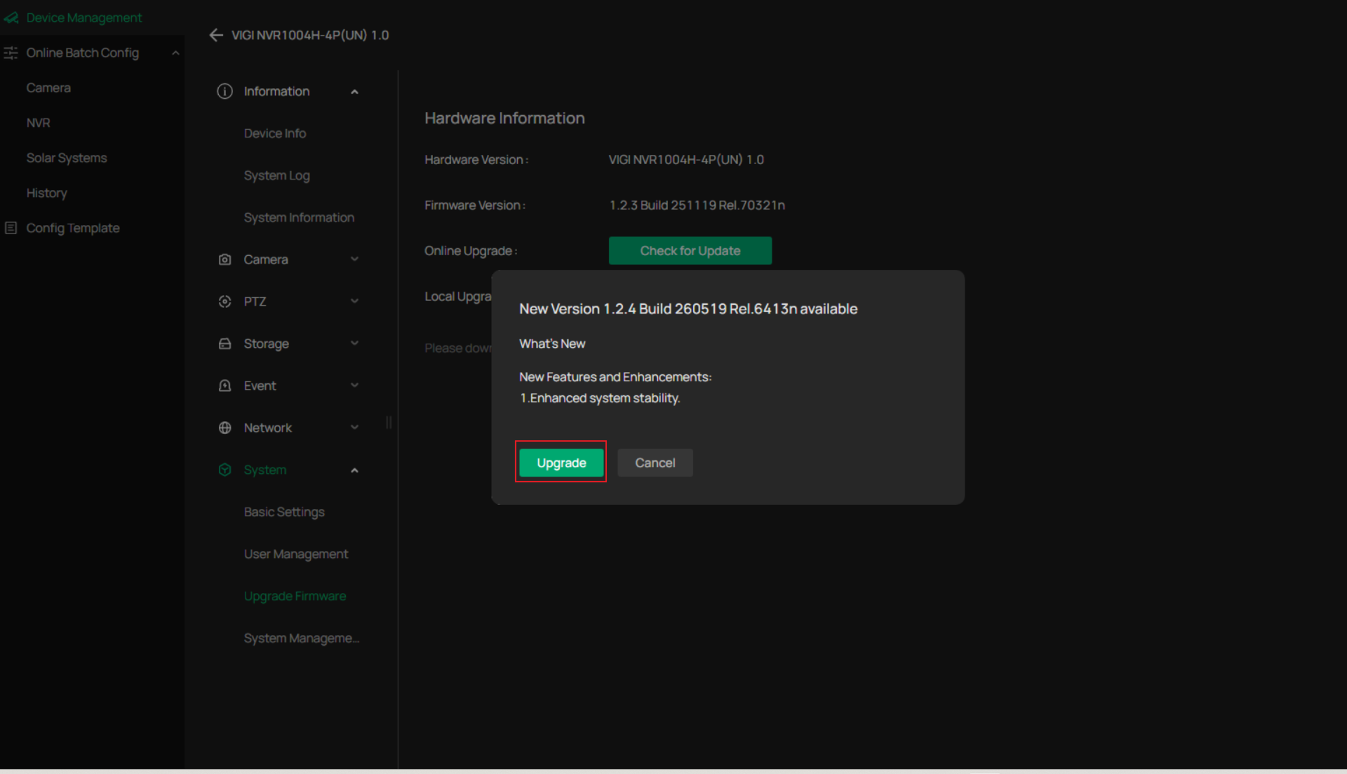This screenshot has height=774, width=1347.
Task: Click Check for Update button
Action: tap(690, 251)
